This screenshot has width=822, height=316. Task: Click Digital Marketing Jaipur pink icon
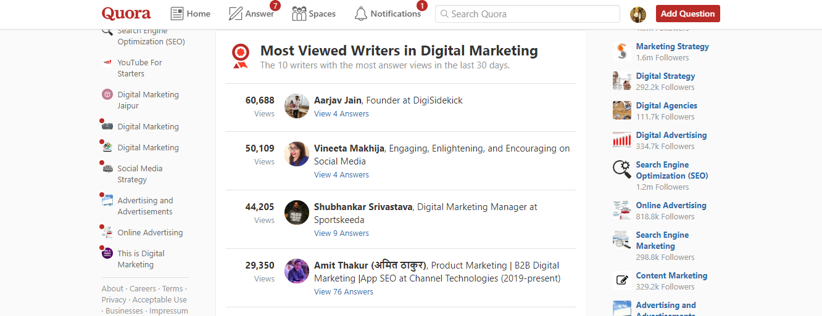point(107,94)
